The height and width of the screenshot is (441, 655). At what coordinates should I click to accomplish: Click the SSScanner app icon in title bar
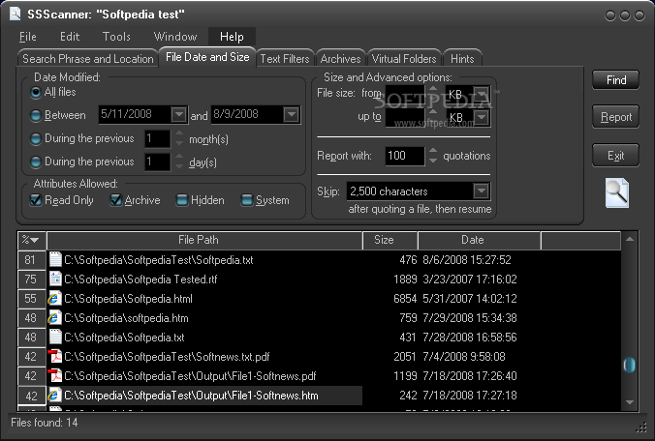pyautogui.click(x=16, y=14)
